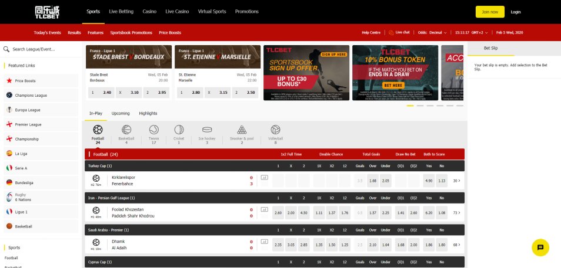Screen dimensions: 561x268
Task: Switch to the Upcoming tab
Action: coord(120,114)
